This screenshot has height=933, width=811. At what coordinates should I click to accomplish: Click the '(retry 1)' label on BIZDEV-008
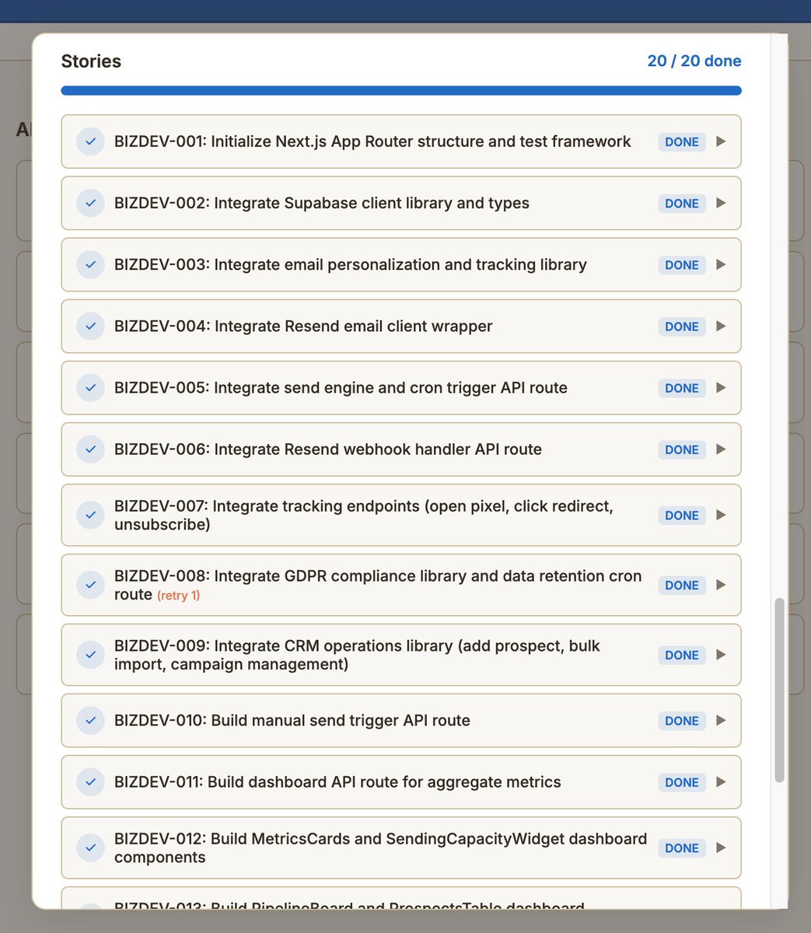pos(178,596)
